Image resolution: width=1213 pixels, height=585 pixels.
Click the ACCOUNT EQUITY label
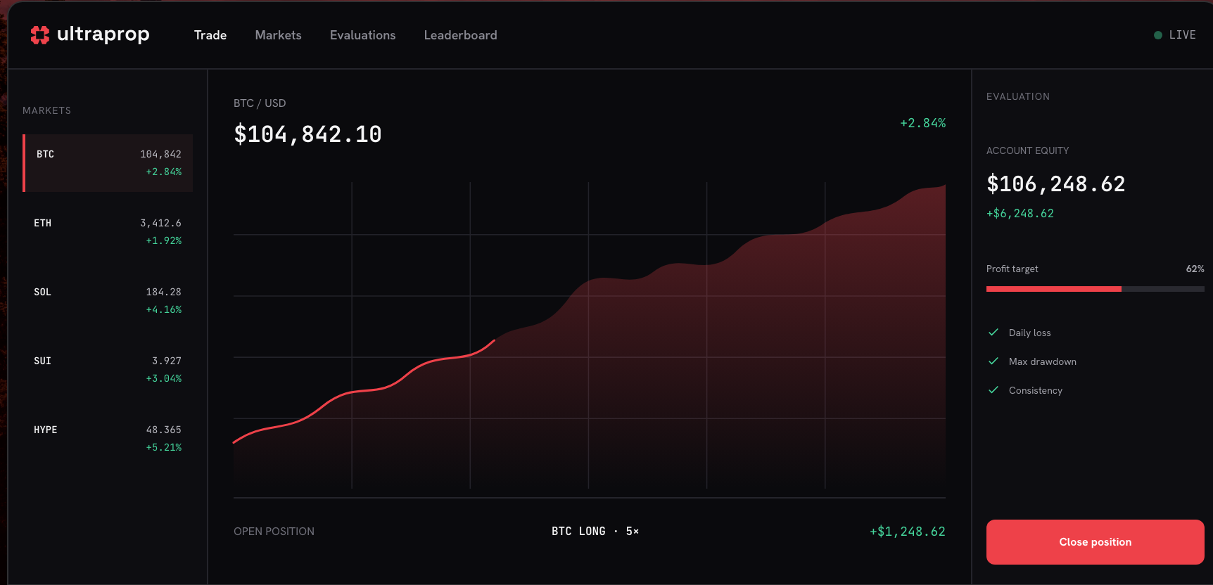1027,150
